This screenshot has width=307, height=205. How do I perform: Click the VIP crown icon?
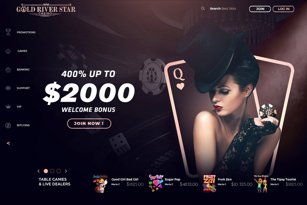point(8,106)
